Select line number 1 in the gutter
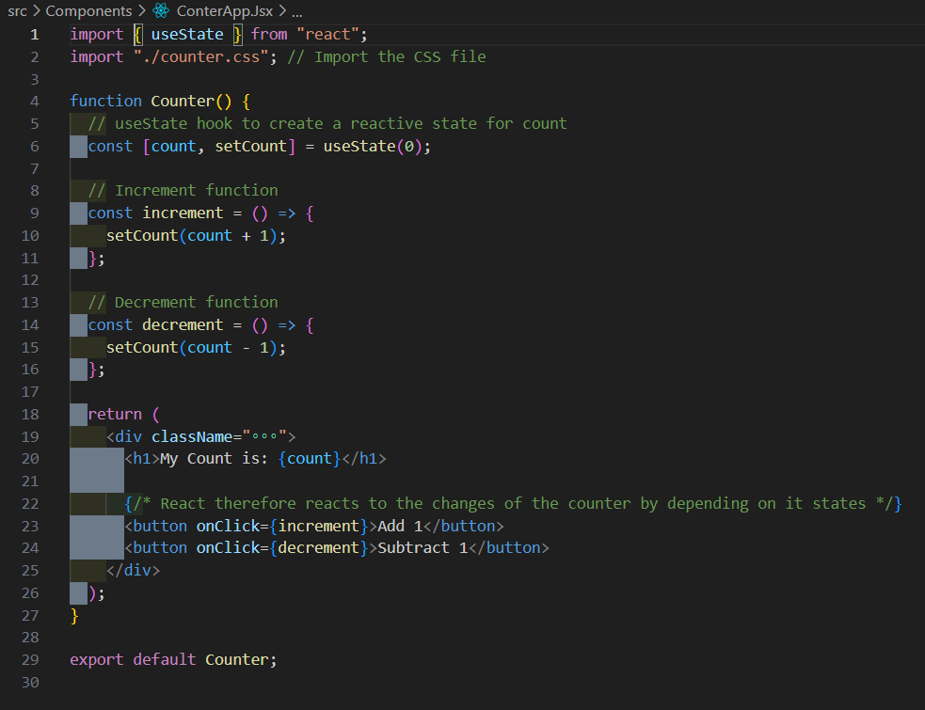The width and height of the screenshot is (925, 710). pos(35,35)
